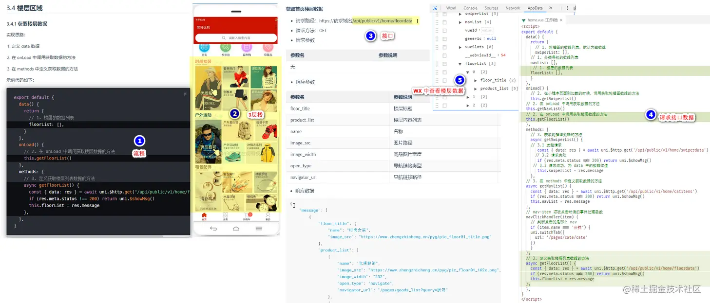Open the 我的 profile tab bar icon
Screen dimensions: 710x303
(268, 215)
